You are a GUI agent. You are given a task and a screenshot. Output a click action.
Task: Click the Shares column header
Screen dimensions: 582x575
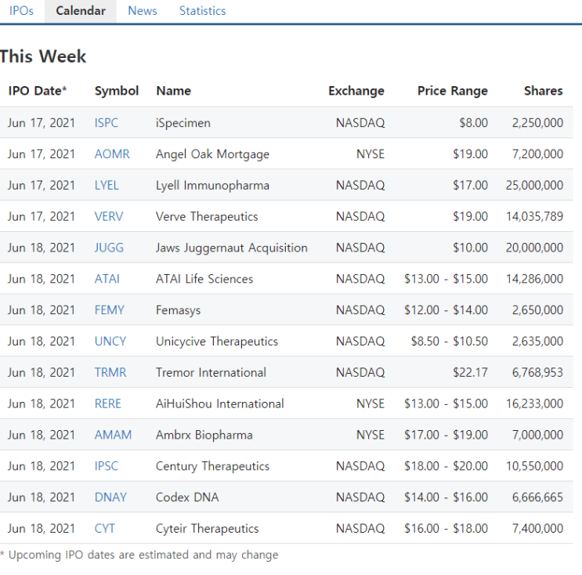coord(544,91)
